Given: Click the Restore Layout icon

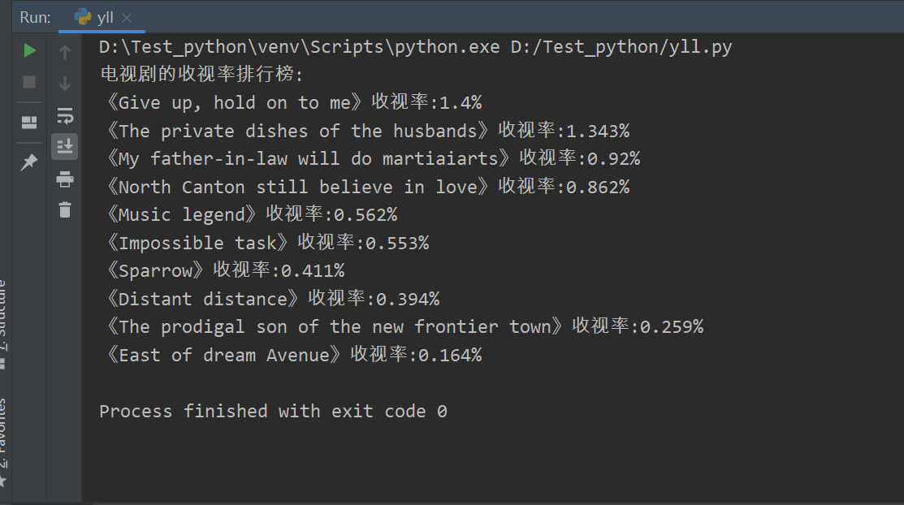Looking at the screenshot, I should (x=29, y=123).
